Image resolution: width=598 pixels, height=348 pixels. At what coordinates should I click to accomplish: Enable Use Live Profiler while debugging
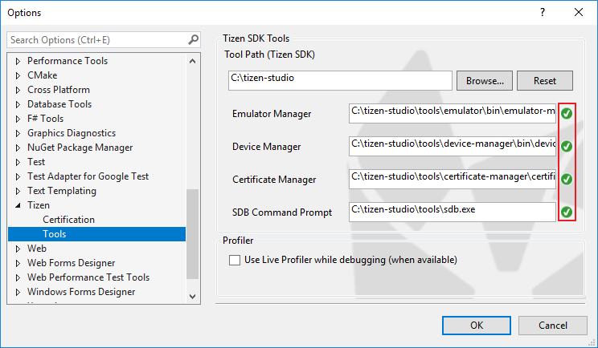click(x=235, y=260)
